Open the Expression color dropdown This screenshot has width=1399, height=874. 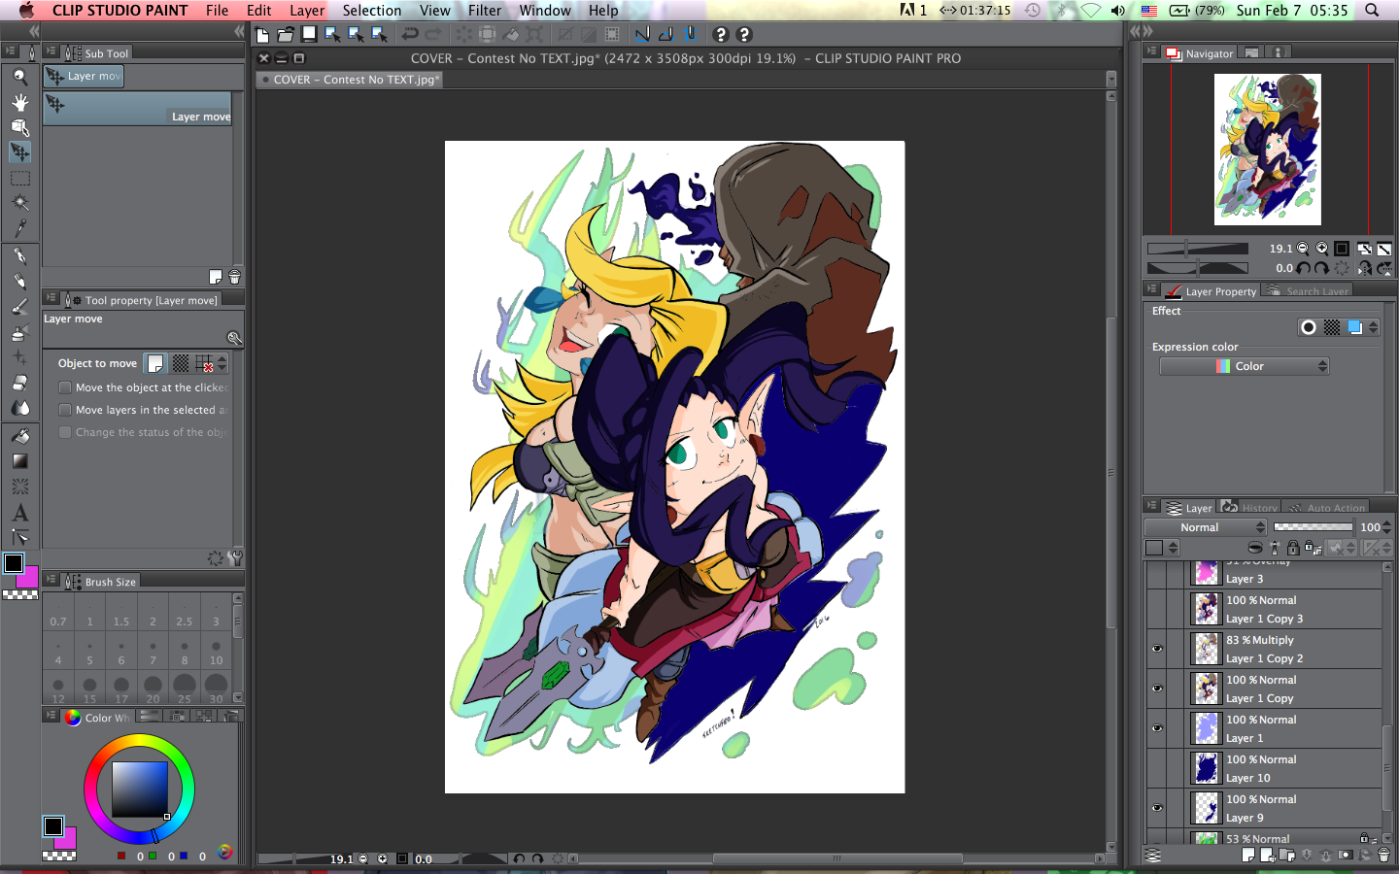point(1244,366)
